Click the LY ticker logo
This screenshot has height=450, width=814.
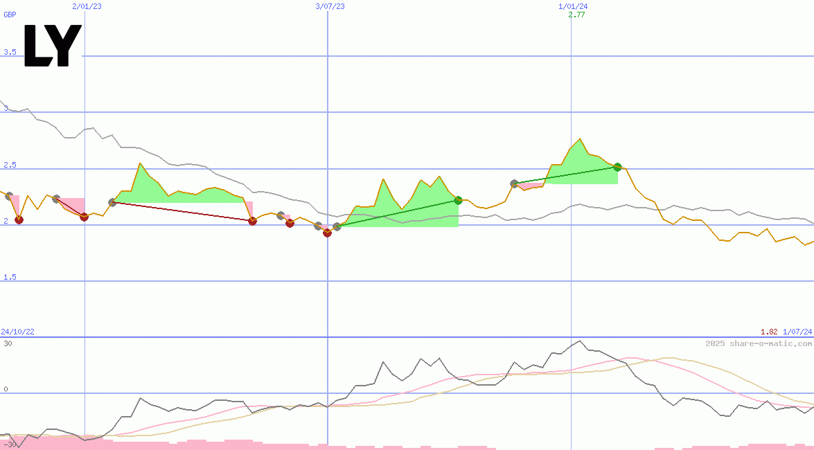pyautogui.click(x=53, y=46)
